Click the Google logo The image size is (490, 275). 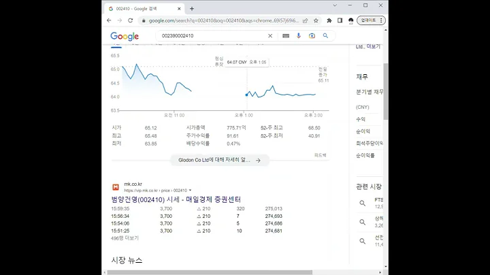125,36
